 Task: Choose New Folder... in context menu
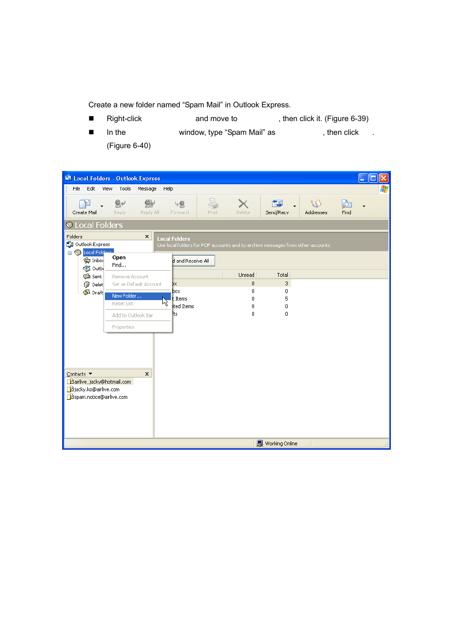(137, 296)
